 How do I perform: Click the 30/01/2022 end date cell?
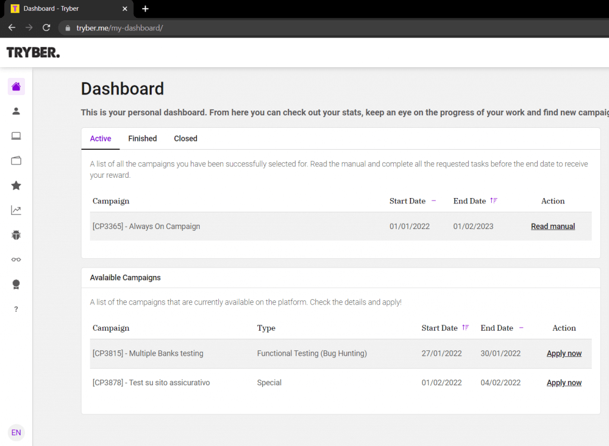(x=500, y=354)
